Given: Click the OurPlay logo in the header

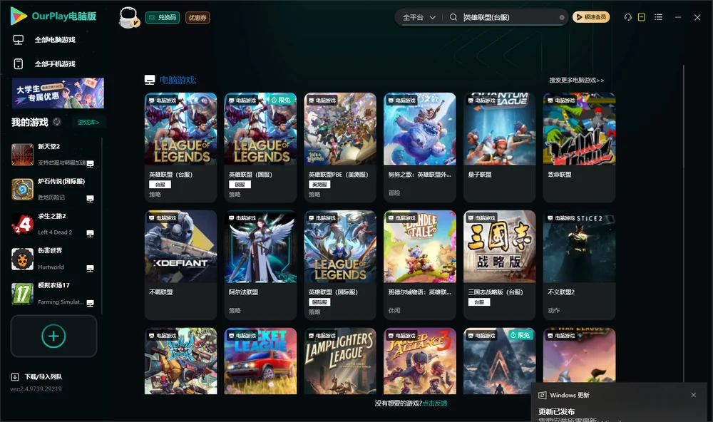Looking at the screenshot, I should (53, 16).
